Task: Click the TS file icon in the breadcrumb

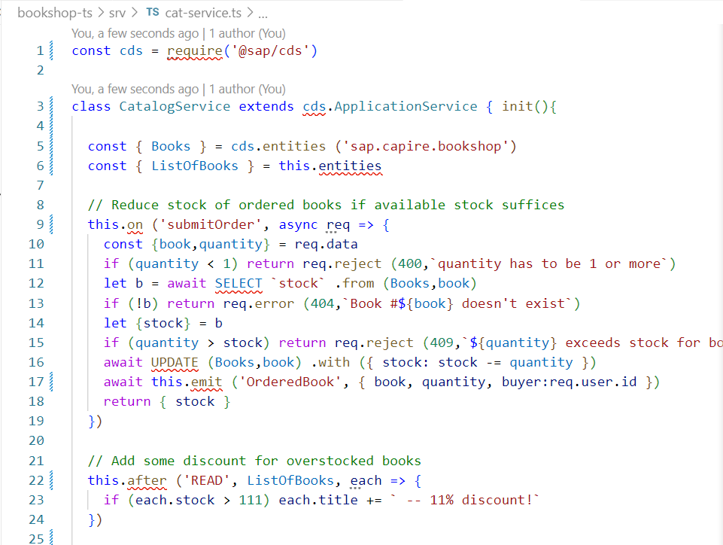Action: (153, 12)
